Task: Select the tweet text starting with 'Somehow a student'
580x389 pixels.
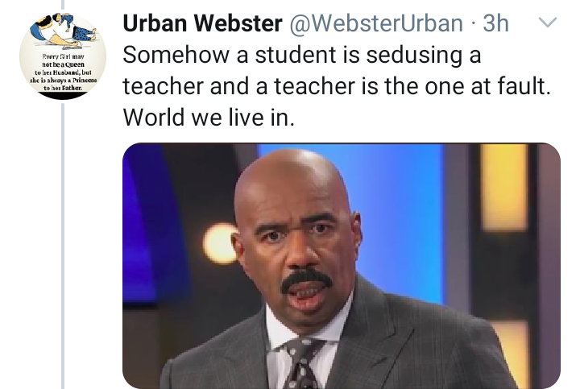Action: coord(337,86)
